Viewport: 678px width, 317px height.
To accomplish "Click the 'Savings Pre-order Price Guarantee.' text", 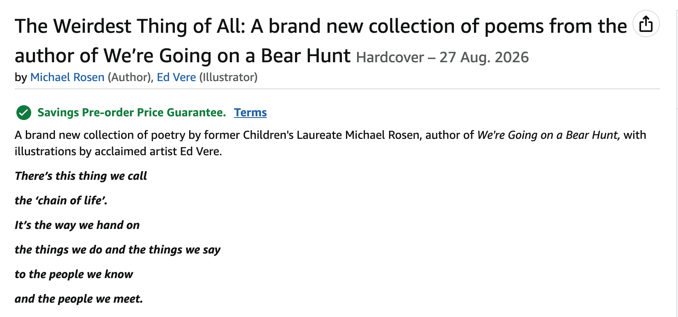I will (x=131, y=113).
